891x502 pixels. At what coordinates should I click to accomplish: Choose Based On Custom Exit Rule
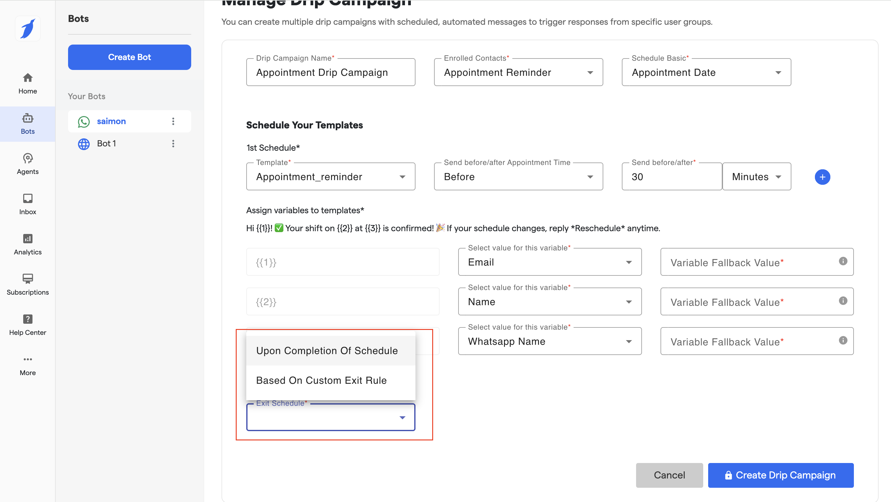coord(321,380)
